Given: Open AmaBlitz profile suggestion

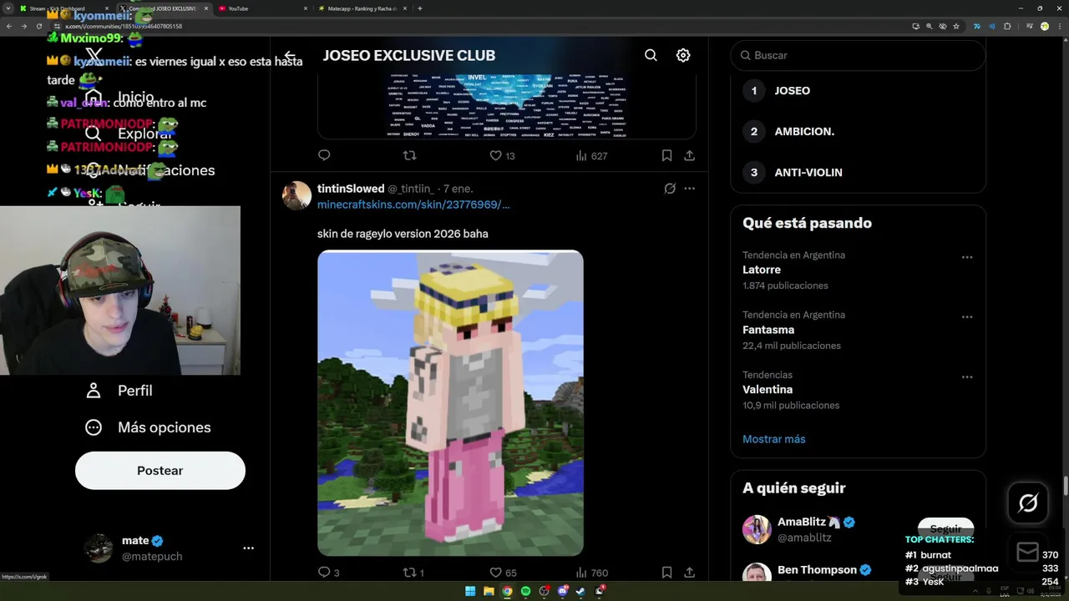Looking at the screenshot, I should [x=808, y=522].
